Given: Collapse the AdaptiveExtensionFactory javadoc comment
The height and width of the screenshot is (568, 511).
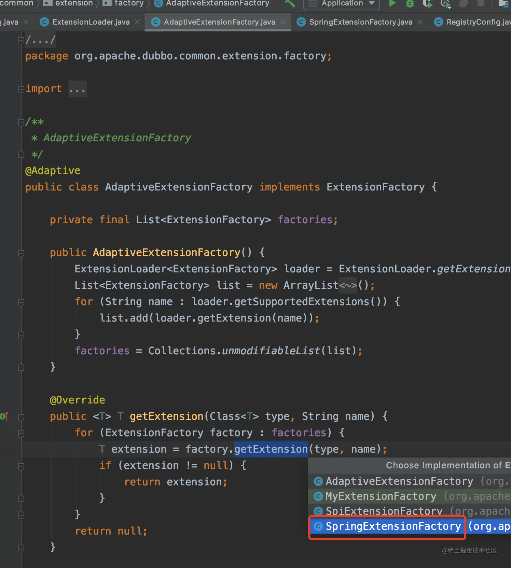Looking at the screenshot, I should [x=21, y=122].
